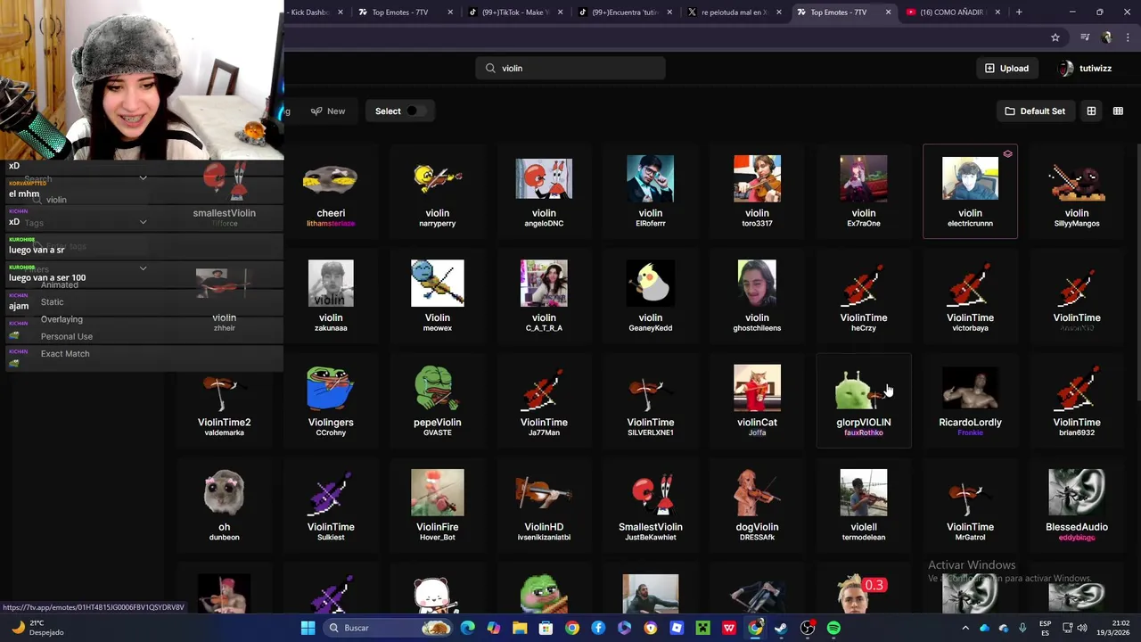Open the violinCat emote
This screenshot has width=1141, height=642.
(757, 401)
